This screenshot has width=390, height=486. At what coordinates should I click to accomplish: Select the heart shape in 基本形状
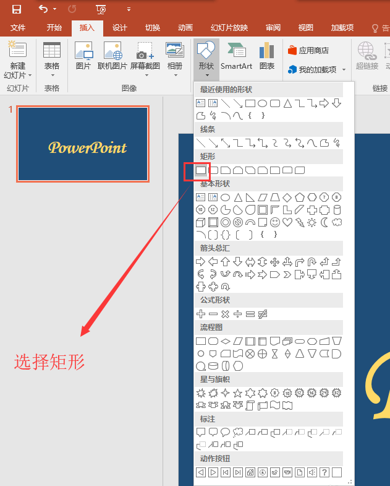(x=287, y=222)
